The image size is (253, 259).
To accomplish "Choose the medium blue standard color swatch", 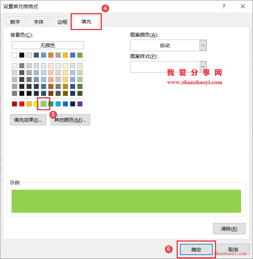I will pyautogui.click(x=65, y=104).
